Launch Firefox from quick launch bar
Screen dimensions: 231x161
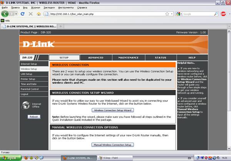(x=26, y=158)
